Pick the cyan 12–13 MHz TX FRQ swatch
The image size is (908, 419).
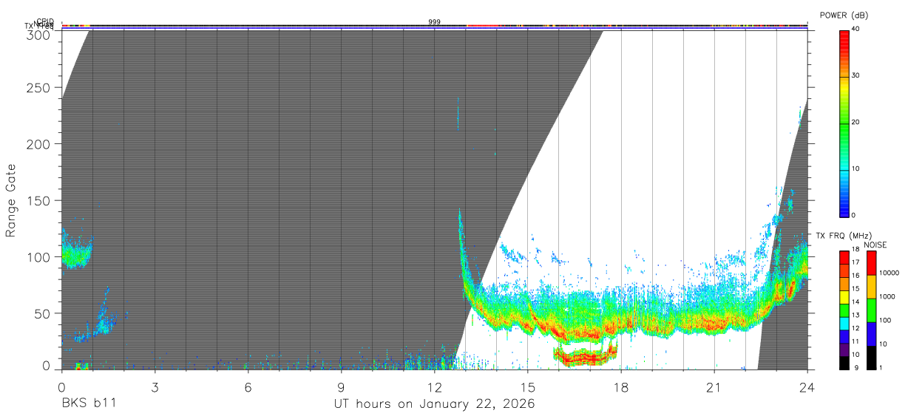844,324
